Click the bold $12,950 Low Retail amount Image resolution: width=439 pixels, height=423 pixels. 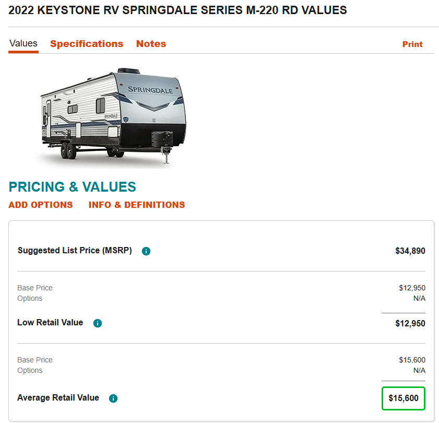410,323
